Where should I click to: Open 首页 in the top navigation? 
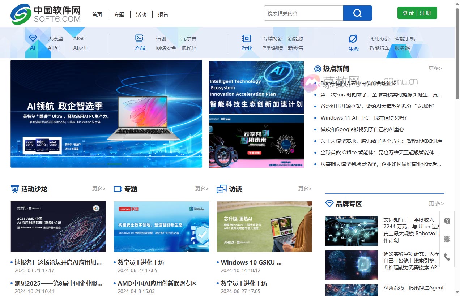(97, 14)
